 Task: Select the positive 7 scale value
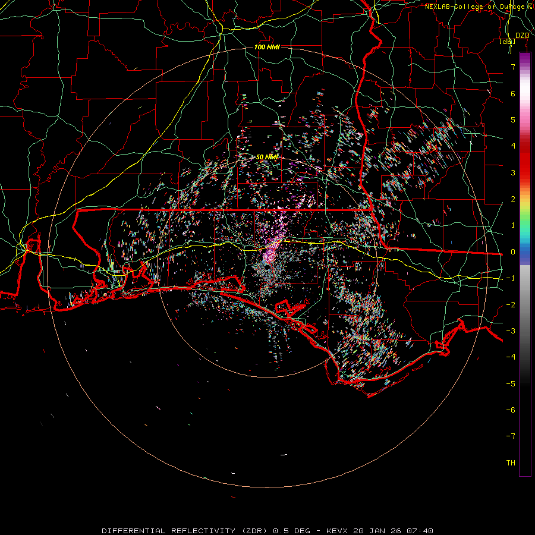[513, 67]
